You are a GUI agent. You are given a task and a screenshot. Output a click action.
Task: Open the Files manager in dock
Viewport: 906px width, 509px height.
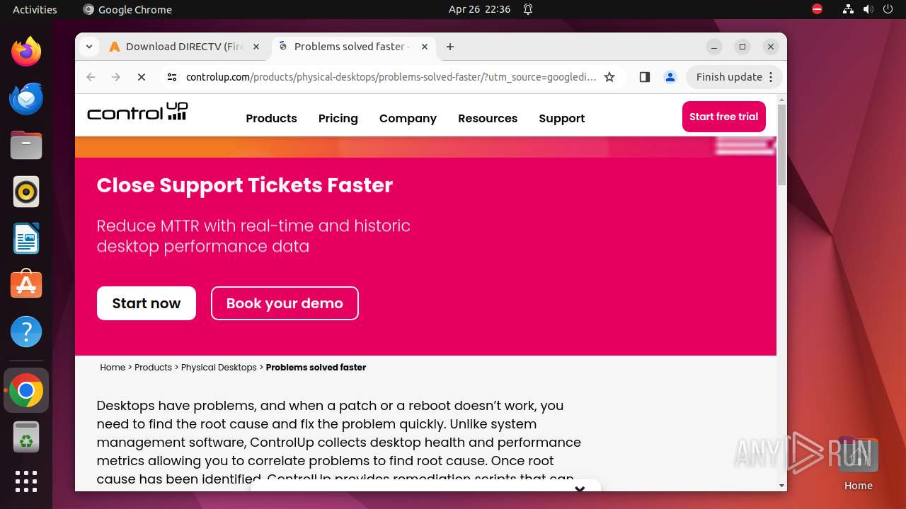click(26, 145)
